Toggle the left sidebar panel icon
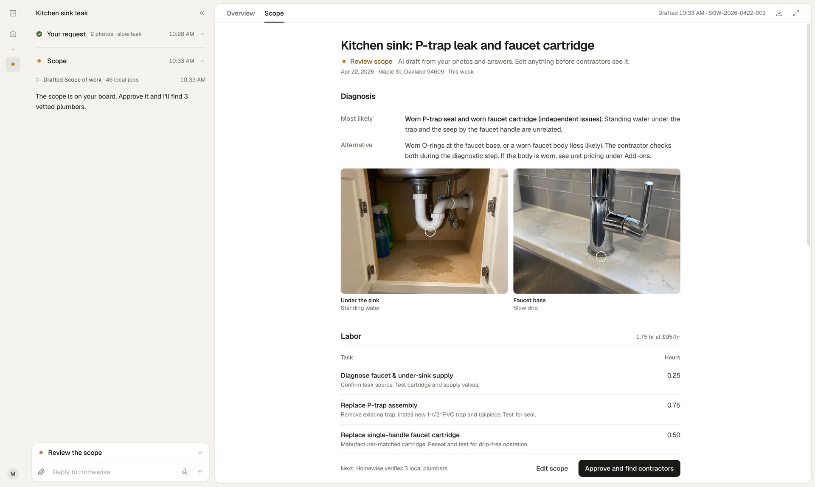The image size is (815, 487). coord(13,13)
